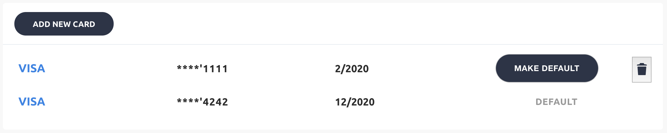Click the VISA link expiring 12/2020
This screenshot has height=133, width=667.
click(32, 102)
